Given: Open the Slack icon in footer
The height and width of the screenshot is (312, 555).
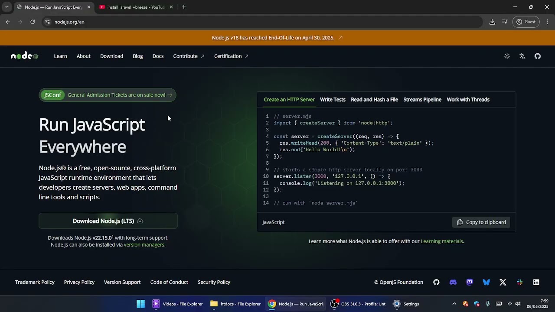Looking at the screenshot, I should tap(519, 282).
